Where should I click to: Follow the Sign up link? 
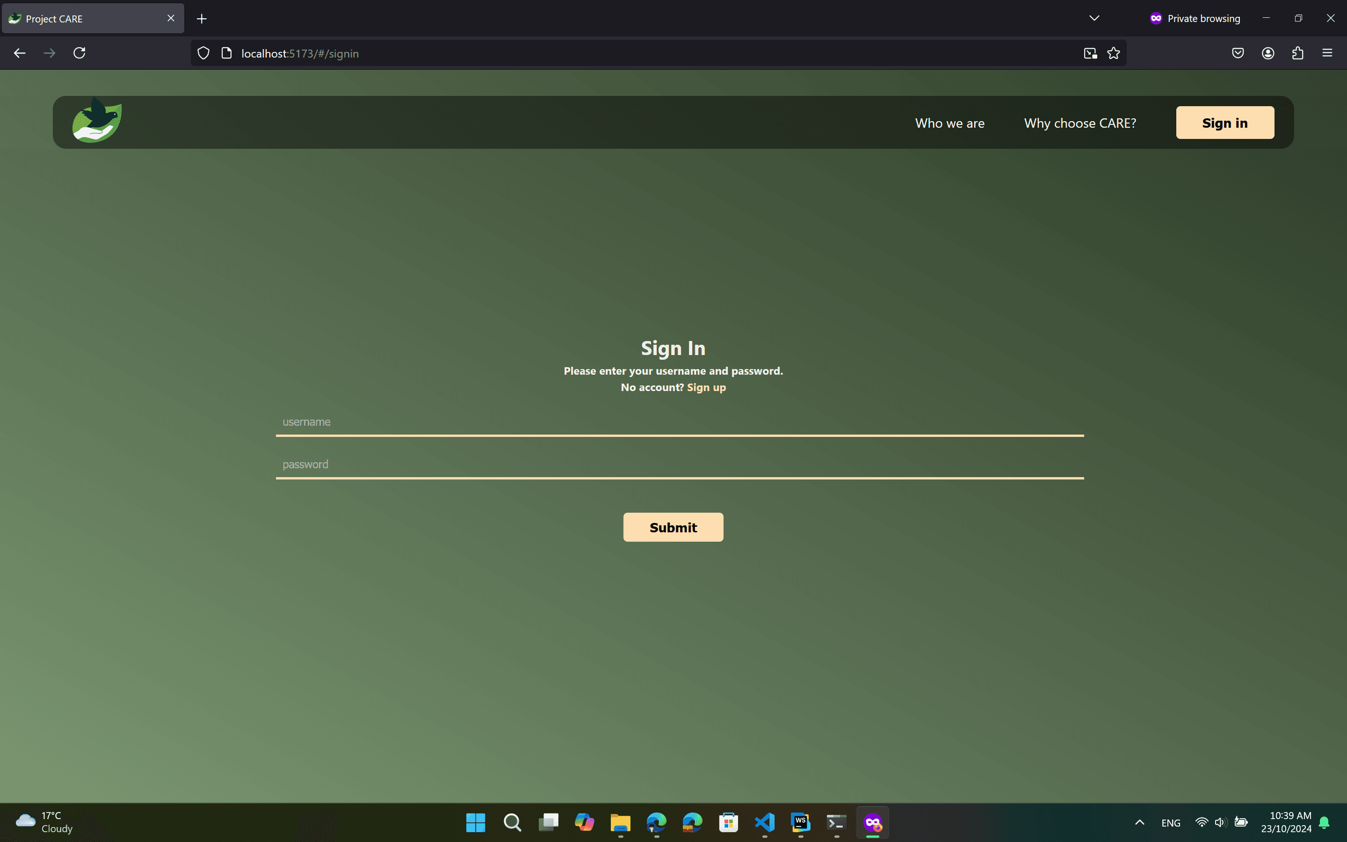tap(706, 387)
